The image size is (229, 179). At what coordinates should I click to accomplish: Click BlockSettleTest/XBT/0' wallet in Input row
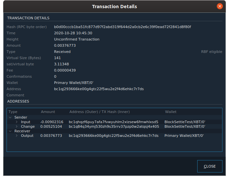pyautogui.click(x=185, y=122)
